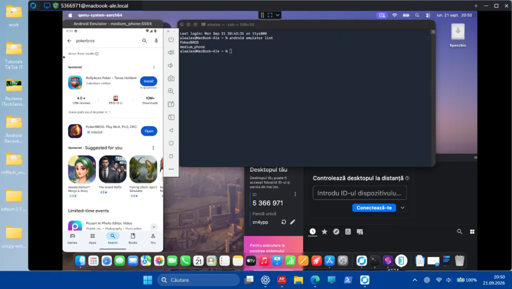Screen dimensions: 512x289
Task: Search sessions using the magnifier icon
Action: coord(459,231)
